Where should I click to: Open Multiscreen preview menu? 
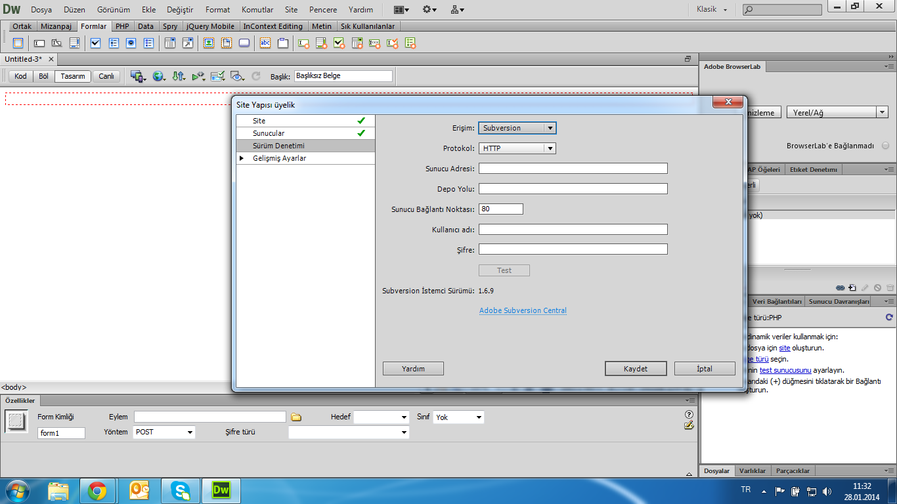[x=139, y=76]
